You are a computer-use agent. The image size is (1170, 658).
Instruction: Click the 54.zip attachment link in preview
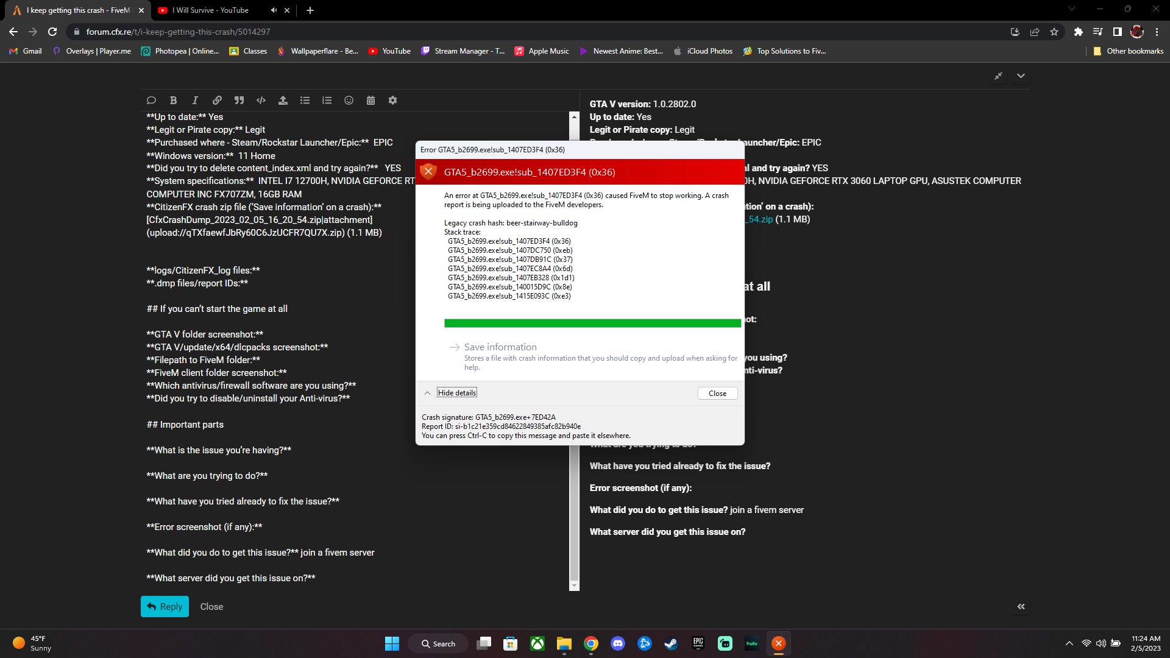[760, 219]
